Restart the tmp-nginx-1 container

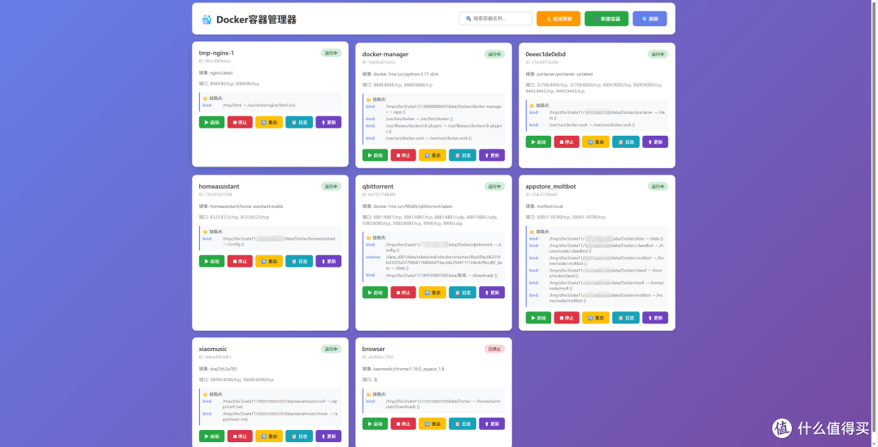click(x=269, y=122)
